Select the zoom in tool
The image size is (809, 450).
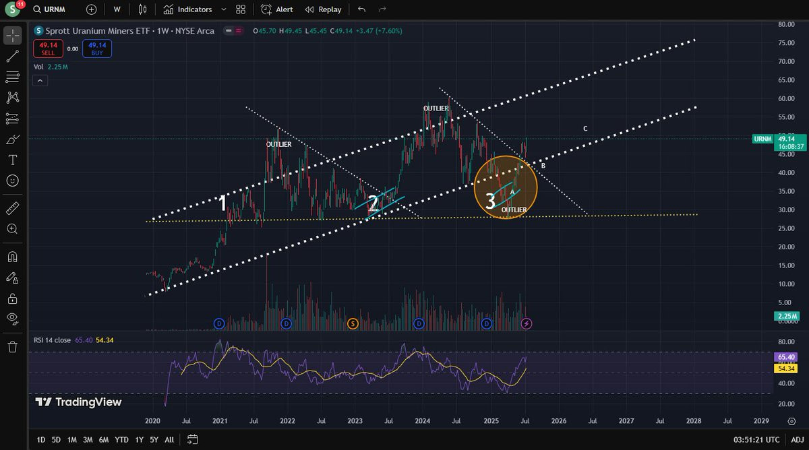click(12, 229)
